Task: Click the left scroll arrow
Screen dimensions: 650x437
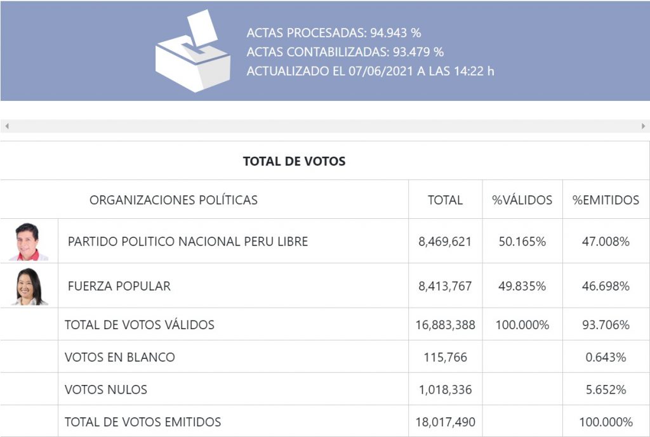Action: tap(7, 126)
